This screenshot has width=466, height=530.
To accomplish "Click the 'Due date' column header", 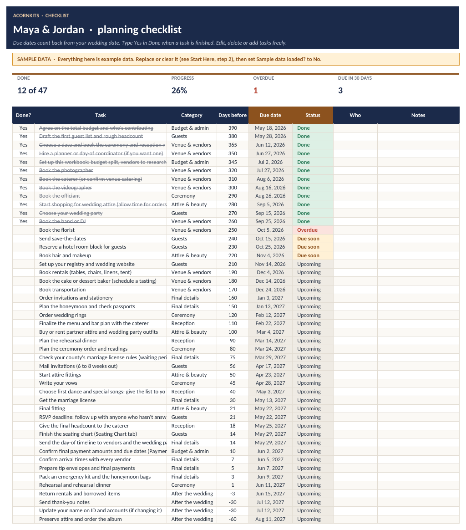I will (270, 115).
